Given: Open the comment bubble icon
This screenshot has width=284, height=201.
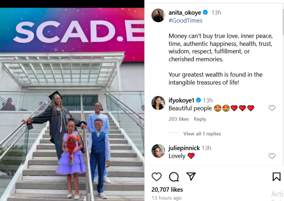Looking at the screenshot, I should 174,177.
